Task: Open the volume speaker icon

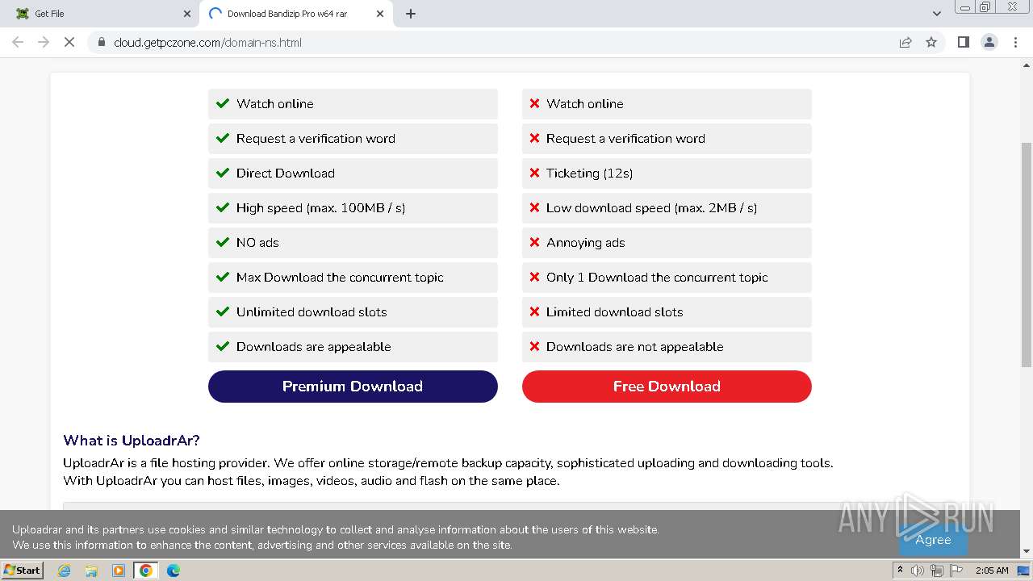Action: coord(918,571)
